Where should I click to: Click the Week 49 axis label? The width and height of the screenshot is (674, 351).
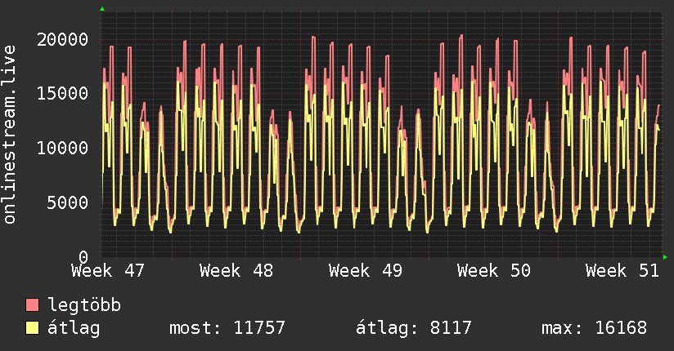click(x=366, y=270)
